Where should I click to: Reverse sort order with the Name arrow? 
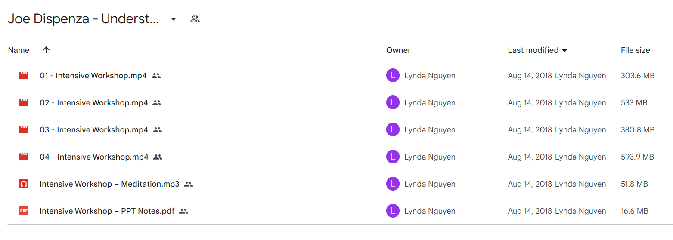point(47,50)
